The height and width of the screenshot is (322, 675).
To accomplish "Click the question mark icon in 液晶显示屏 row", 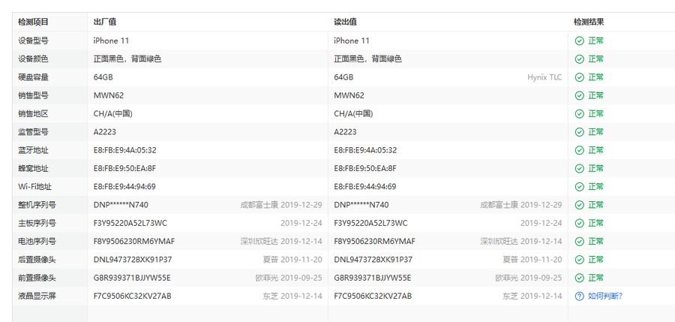I will point(580,296).
